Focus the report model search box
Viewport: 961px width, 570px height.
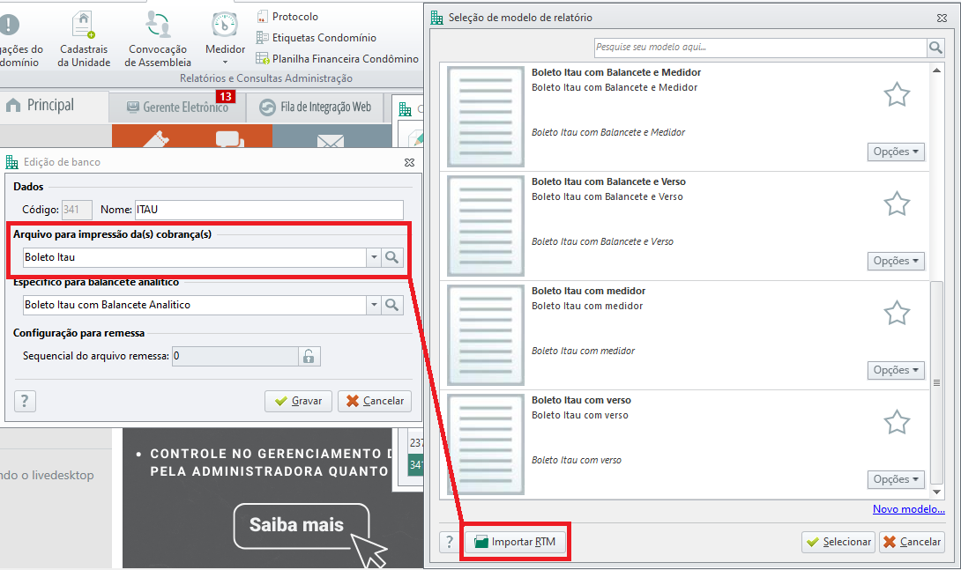click(x=760, y=48)
